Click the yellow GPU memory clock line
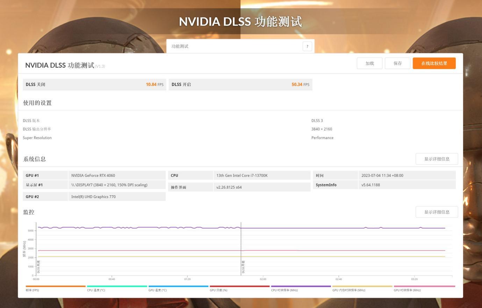Viewport: 482px width, 308px height. pos(241,257)
